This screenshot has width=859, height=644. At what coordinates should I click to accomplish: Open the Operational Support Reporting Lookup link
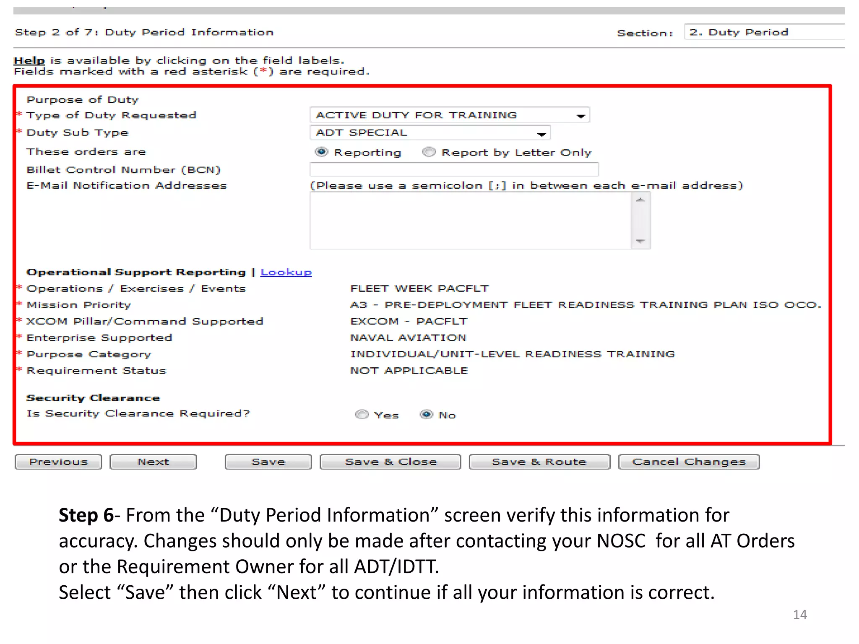pos(286,272)
